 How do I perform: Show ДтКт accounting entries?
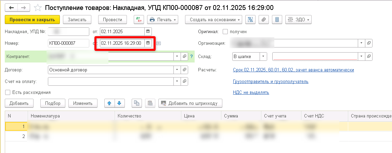click(139, 20)
